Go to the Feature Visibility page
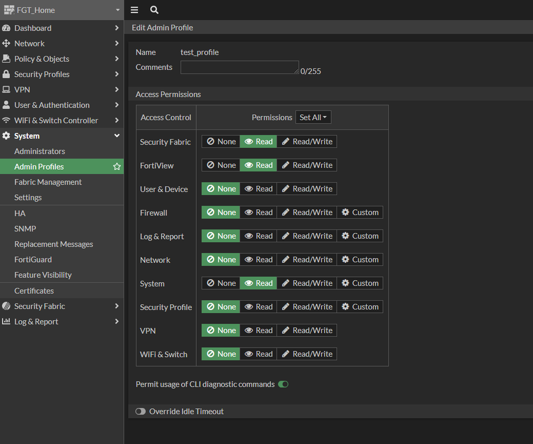Image resolution: width=533 pixels, height=444 pixels. point(43,275)
